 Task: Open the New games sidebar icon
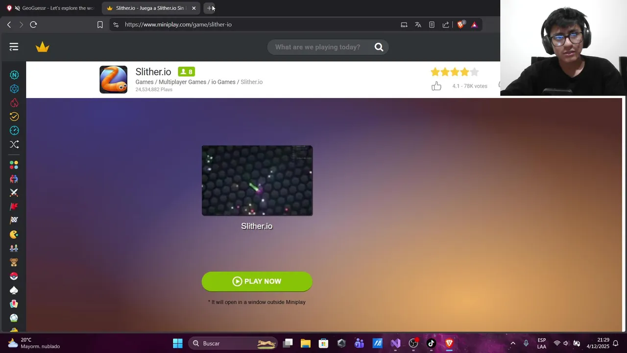point(14,75)
